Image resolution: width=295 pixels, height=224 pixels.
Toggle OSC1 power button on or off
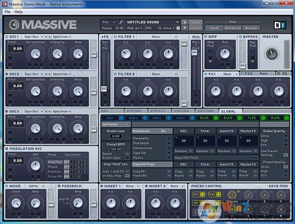(6, 36)
